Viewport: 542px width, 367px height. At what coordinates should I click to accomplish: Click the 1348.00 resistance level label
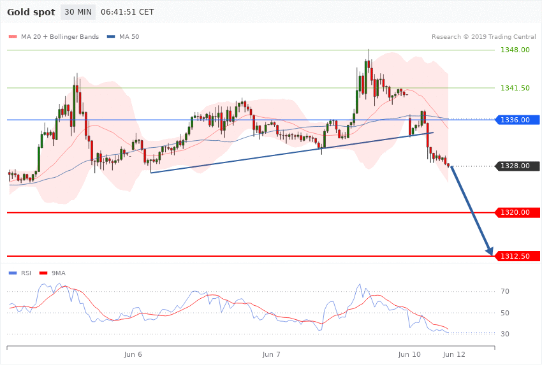(x=515, y=50)
